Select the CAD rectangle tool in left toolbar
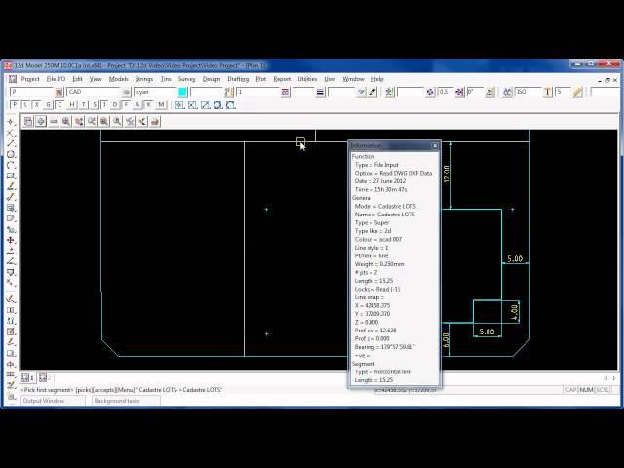The width and height of the screenshot is (624, 468). pyautogui.click(x=11, y=175)
